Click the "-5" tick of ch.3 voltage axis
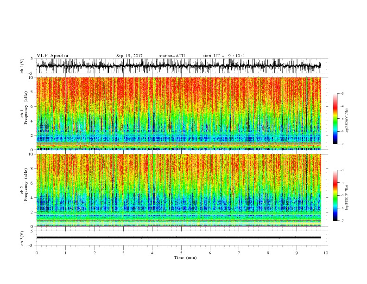Viewport: 367px width, 284px height. pyautogui.click(x=32, y=245)
